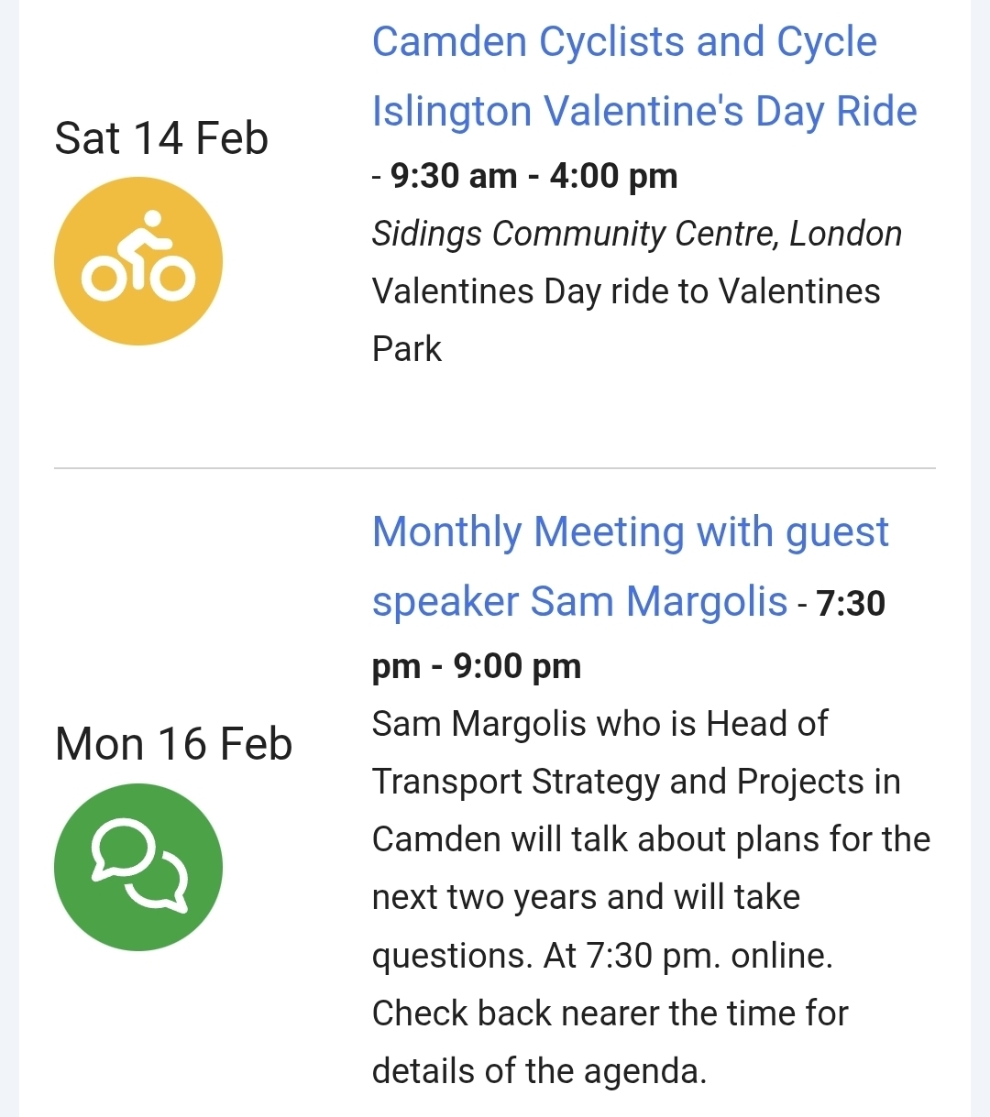
Task: Select the "Mon 16 Feb" date label
Action: tap(173, 743)
